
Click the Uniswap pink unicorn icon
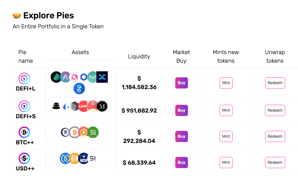point(75,77)
